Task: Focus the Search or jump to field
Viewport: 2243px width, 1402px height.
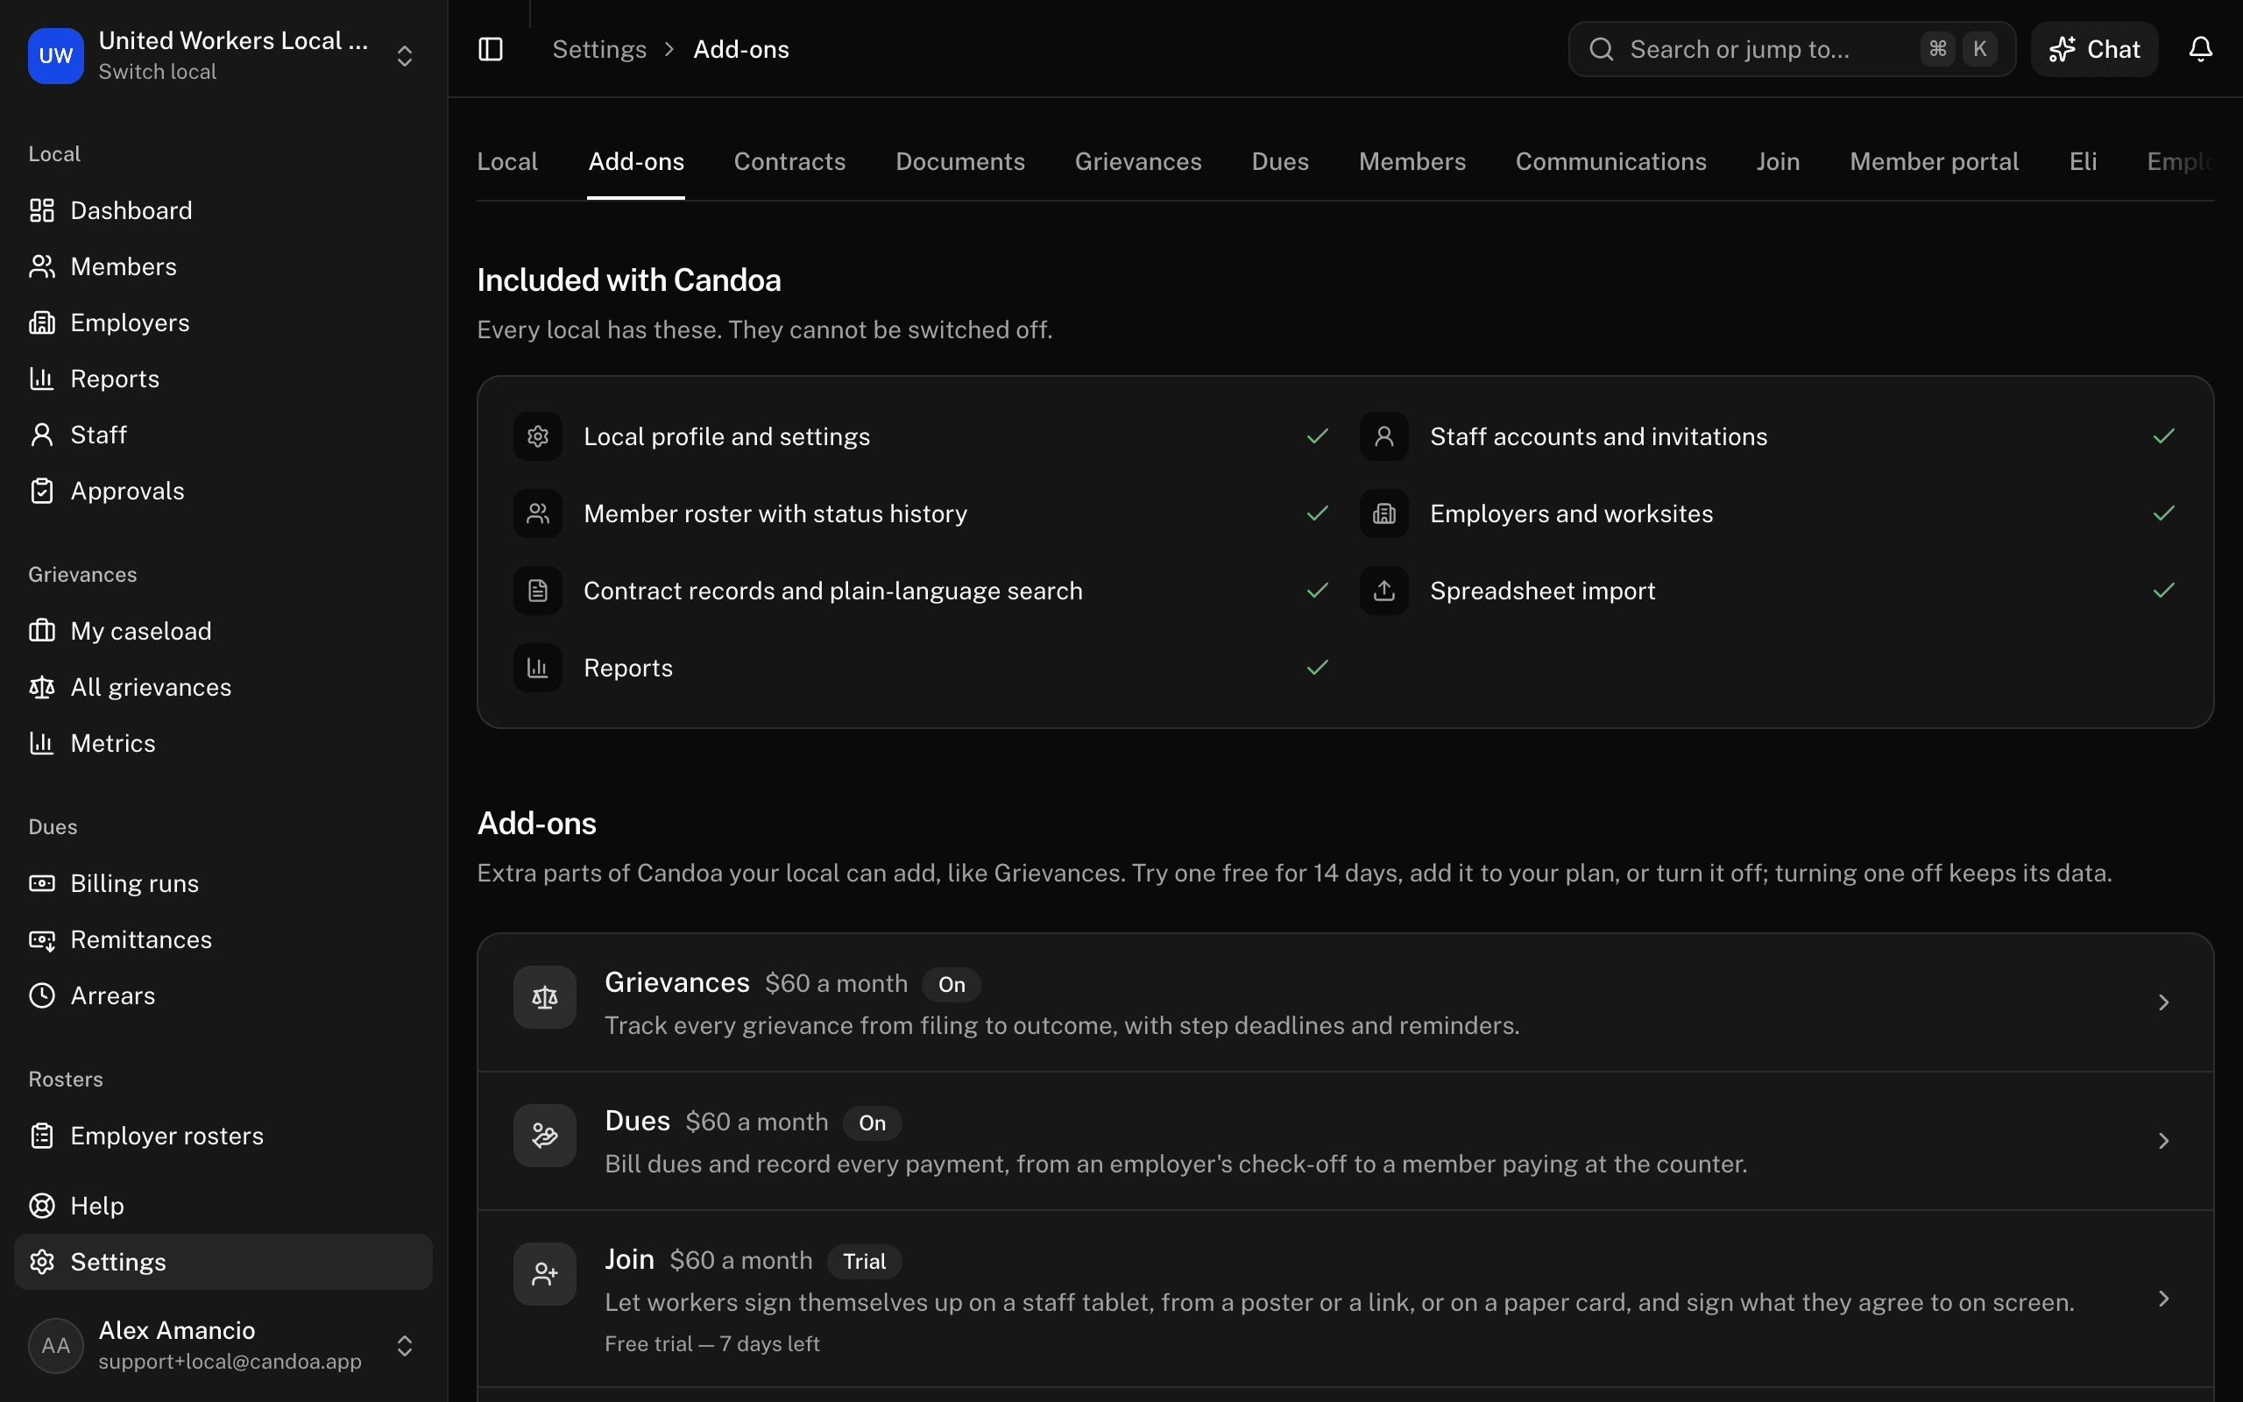Action: coord(1792,49)
